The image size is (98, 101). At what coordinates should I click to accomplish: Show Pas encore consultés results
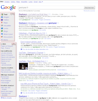(x=8, y=72)
